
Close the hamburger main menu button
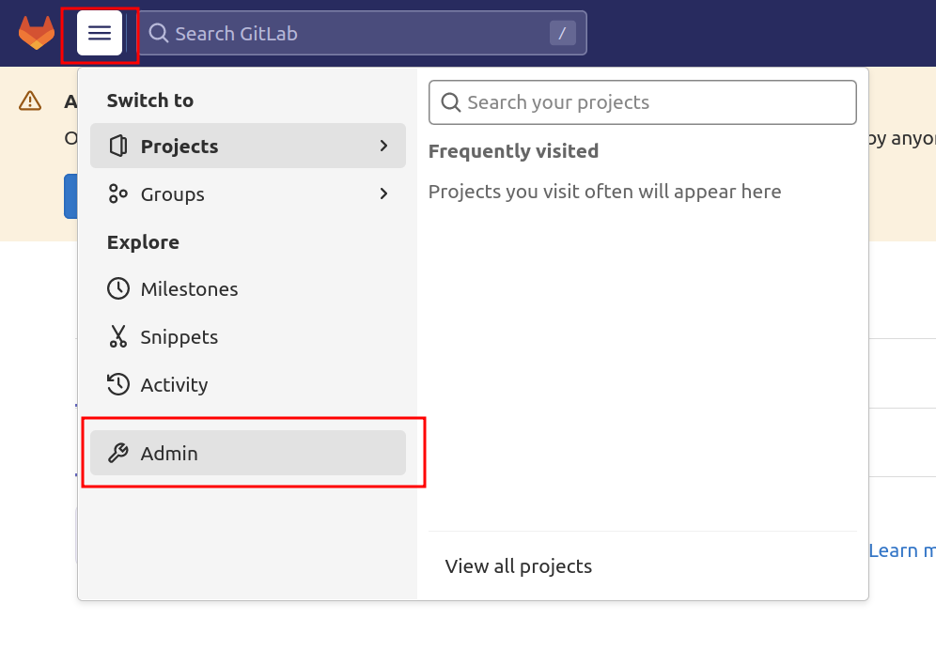click(x=100, y=33)
